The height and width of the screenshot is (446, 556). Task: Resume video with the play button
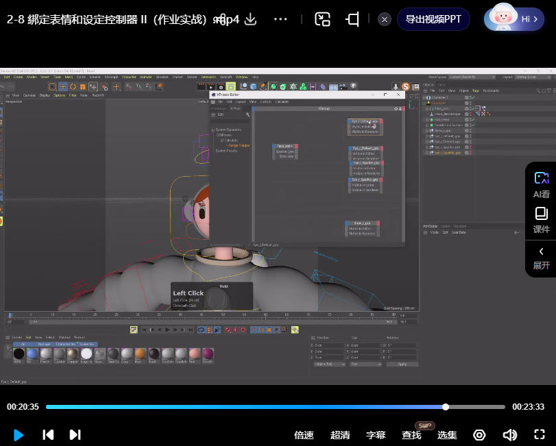(x=19, y=434)
